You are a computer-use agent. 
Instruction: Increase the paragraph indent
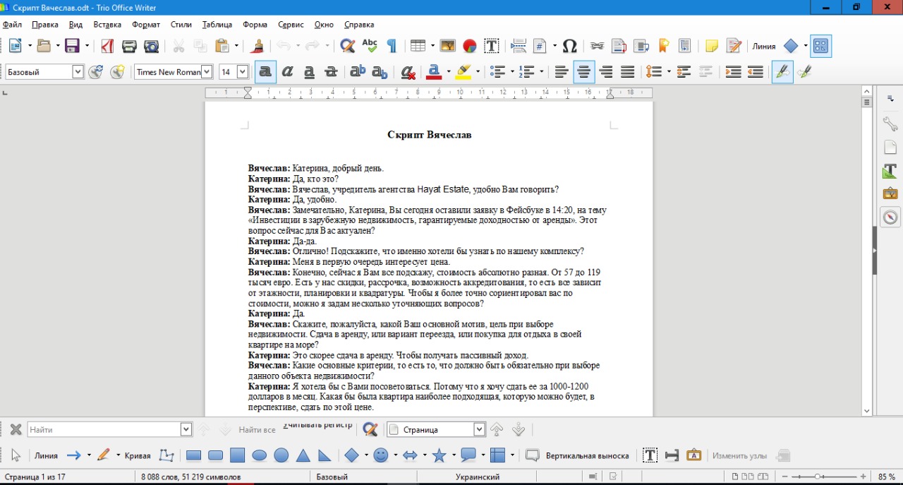click(x=733, y=72)
